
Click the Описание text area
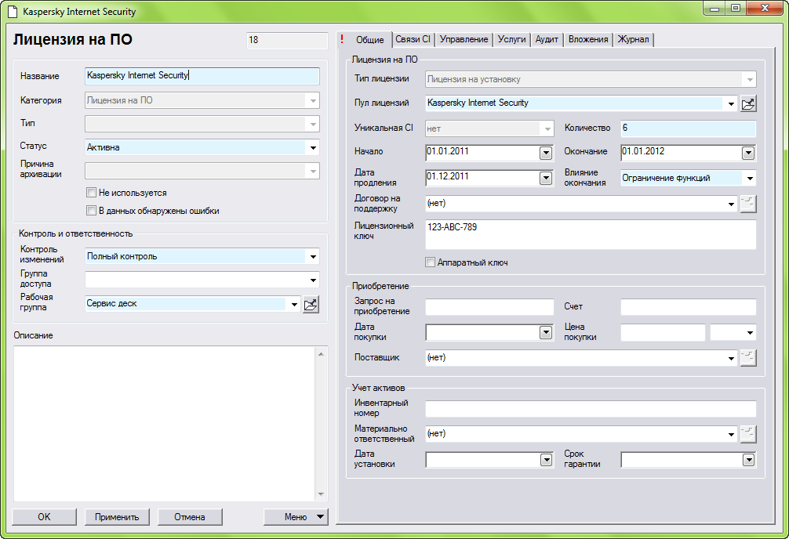point(165,424)
